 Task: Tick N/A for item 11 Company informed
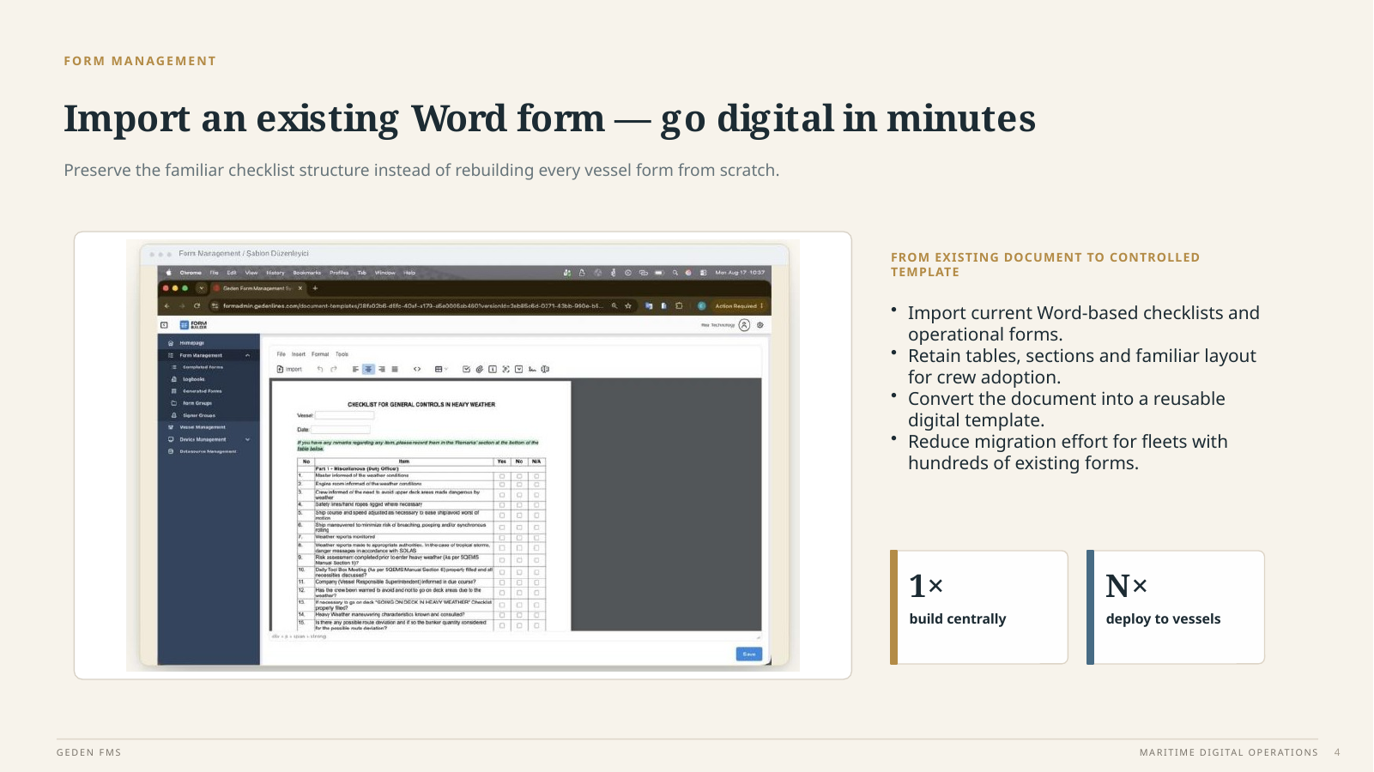point(536,582)
